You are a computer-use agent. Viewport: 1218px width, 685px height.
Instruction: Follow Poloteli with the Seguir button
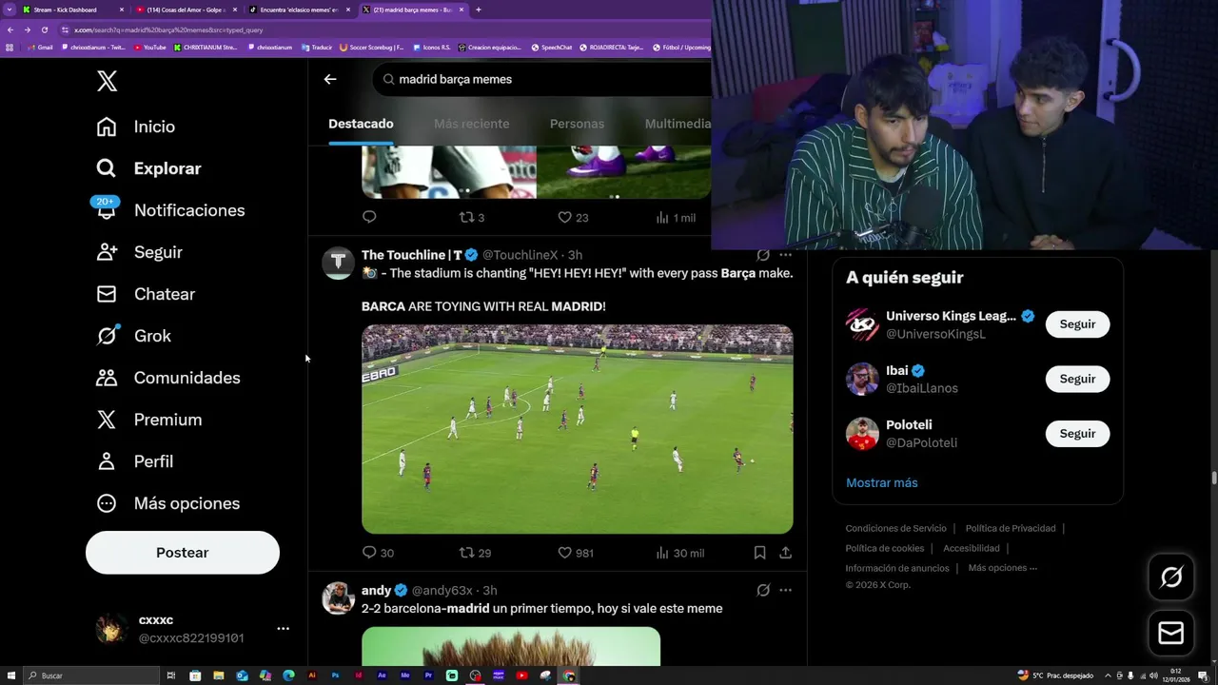click(1077, 434)
